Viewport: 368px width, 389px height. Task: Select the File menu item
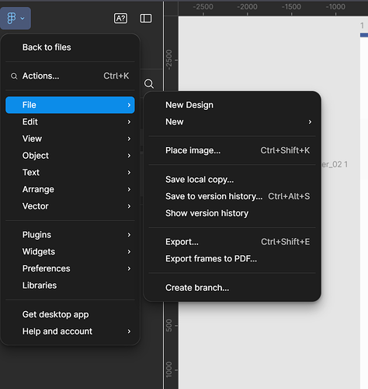70,105
